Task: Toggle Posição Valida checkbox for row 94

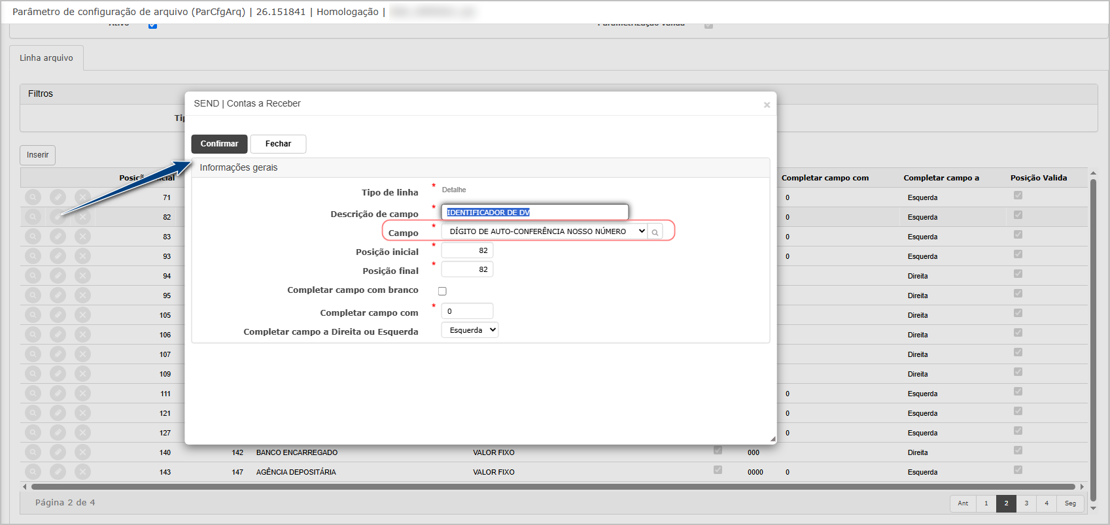Action: pos(1018,274)
